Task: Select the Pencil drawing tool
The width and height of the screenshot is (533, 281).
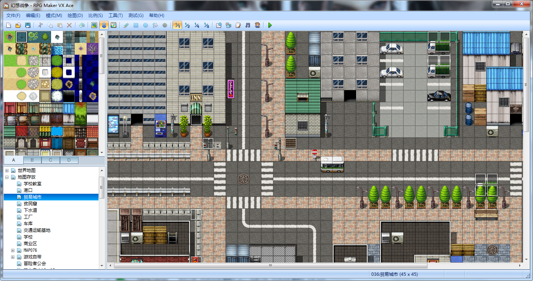Action: pos(126,25)
